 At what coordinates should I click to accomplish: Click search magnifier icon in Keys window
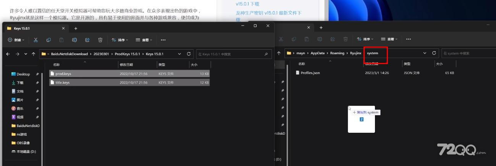pos(266,54)
